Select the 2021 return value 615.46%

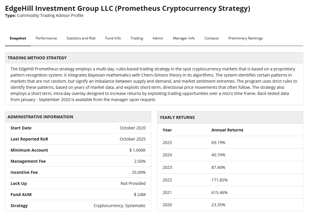click(219, 193)
